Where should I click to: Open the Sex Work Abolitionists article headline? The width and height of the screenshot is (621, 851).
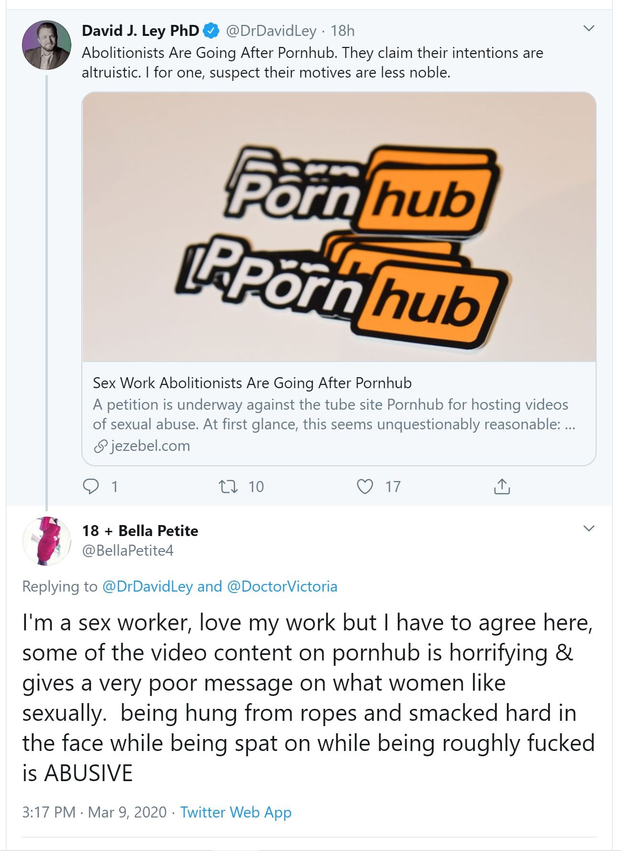[252, 383]
